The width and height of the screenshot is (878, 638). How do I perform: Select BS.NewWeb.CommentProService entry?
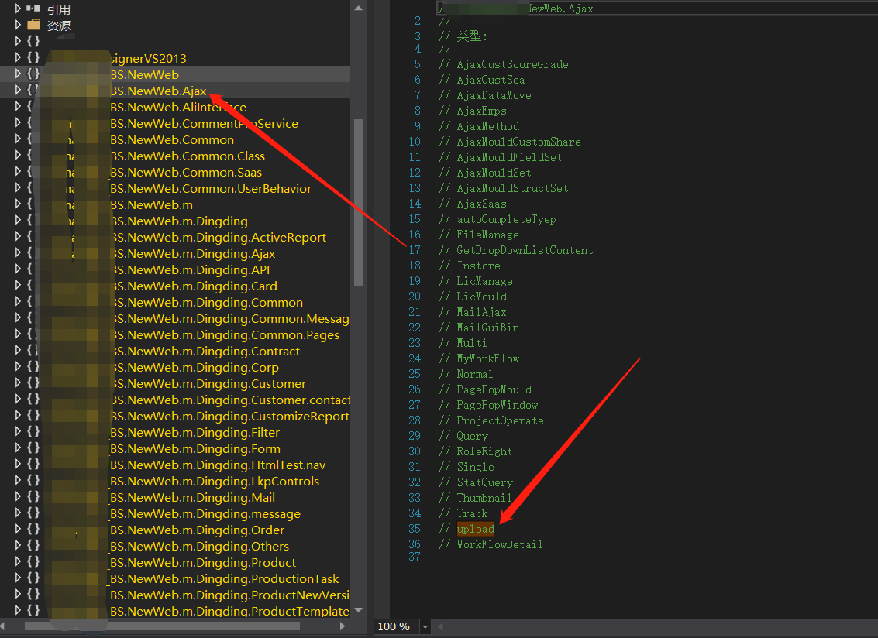[x=205, y=123]
